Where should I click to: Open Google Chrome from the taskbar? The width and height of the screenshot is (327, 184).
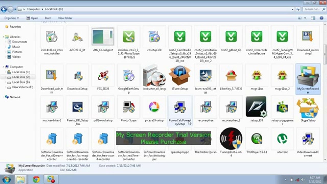coord(36,179)
